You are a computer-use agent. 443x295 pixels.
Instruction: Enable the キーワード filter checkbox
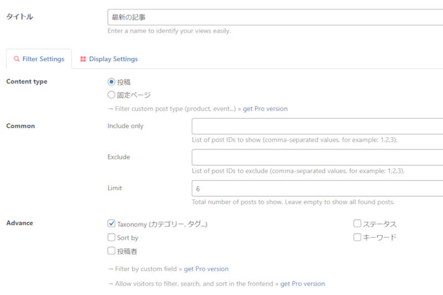point(357,237)
